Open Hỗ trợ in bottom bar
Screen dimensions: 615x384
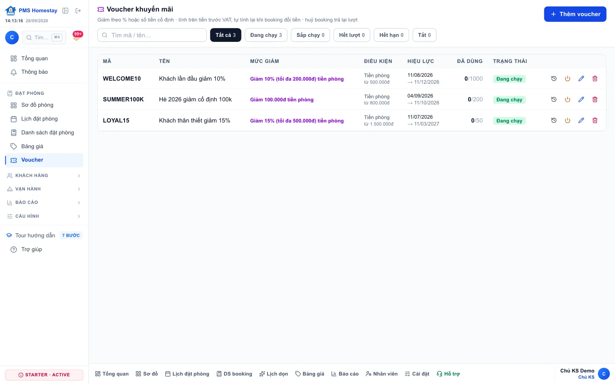(448, 374)
